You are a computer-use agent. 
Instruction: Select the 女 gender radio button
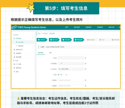click(x=64, y=75)
